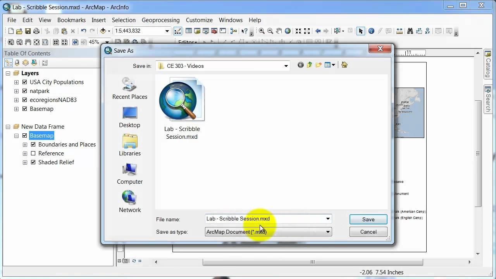Open the Save as type dropdown
Viewport: 496px width, 279px height.
point(328,232)
